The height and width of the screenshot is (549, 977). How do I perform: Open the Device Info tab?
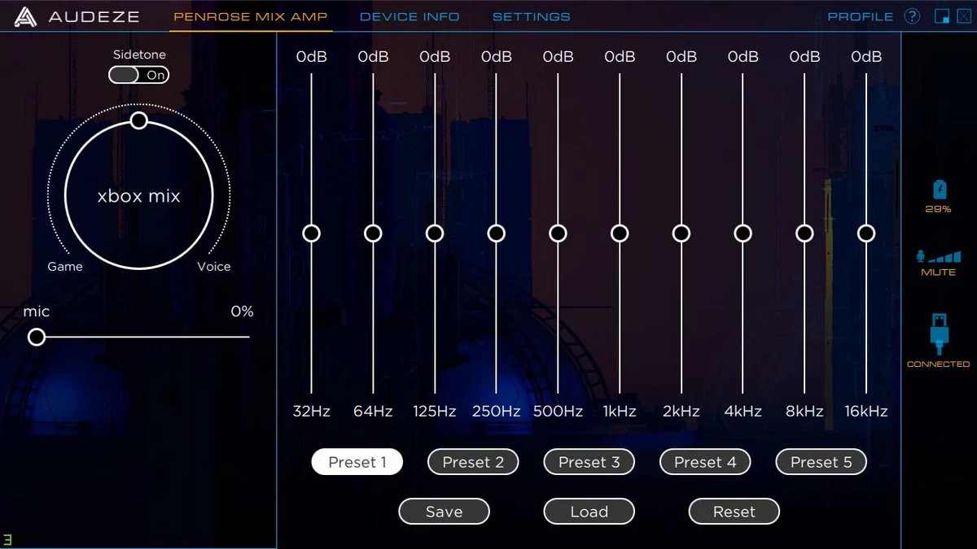410,16
